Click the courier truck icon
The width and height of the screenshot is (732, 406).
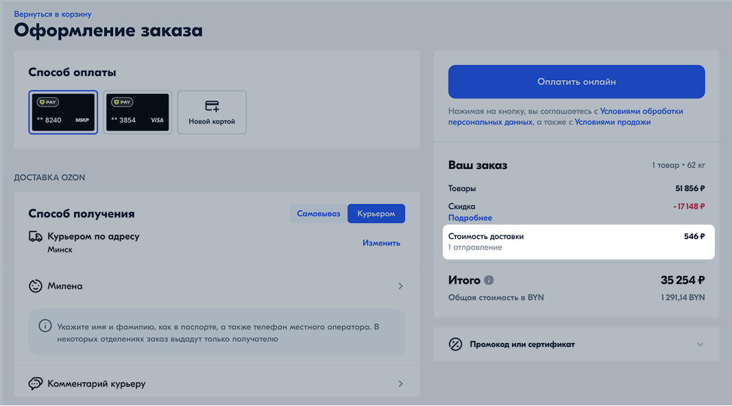36,236
